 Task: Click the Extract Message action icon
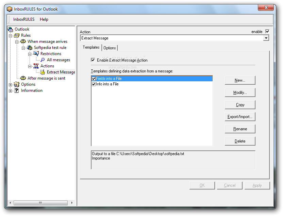click(43, 72)
